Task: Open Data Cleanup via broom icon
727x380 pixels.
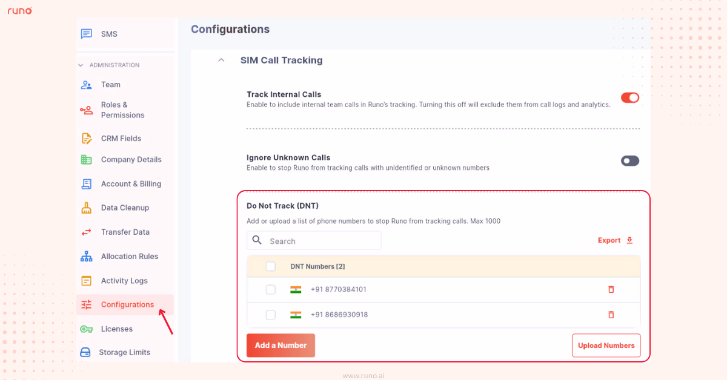Action: point(85,208)
